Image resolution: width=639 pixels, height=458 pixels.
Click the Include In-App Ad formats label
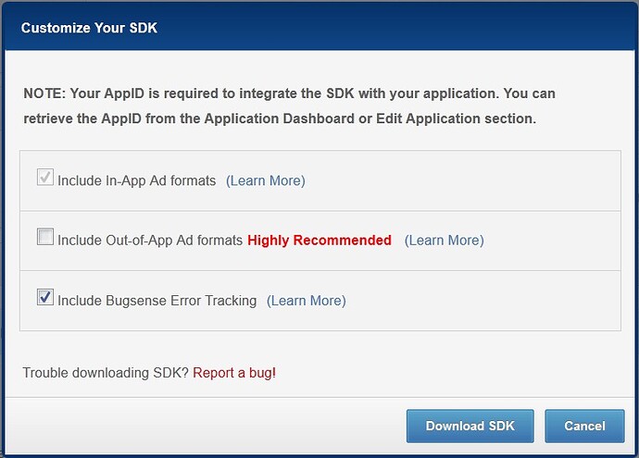point(136,180)
